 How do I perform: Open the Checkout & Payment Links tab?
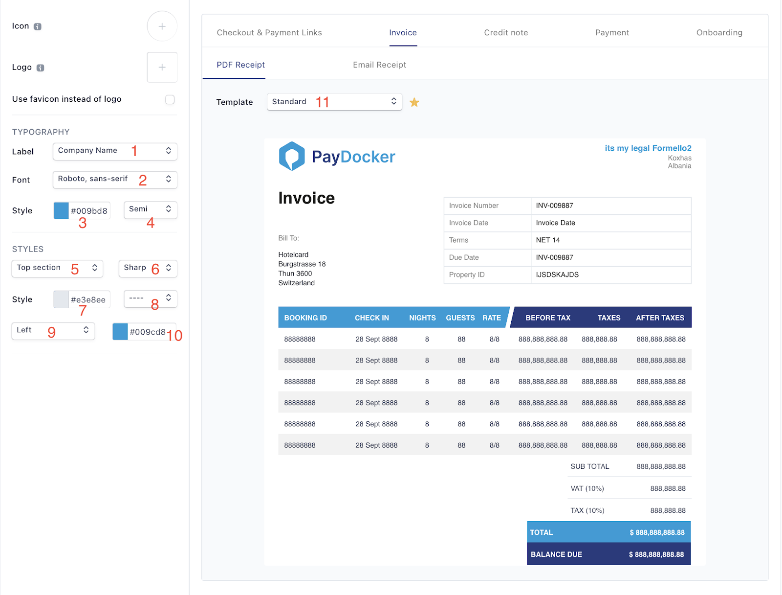click(269, 33)
